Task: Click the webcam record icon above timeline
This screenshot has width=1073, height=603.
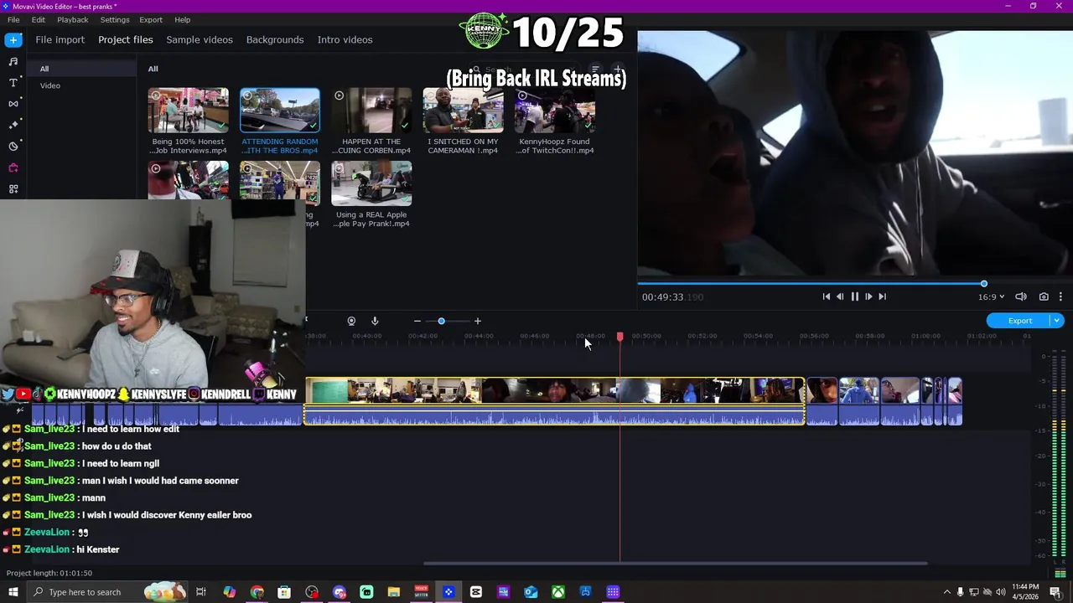Action: click(351, 321)
